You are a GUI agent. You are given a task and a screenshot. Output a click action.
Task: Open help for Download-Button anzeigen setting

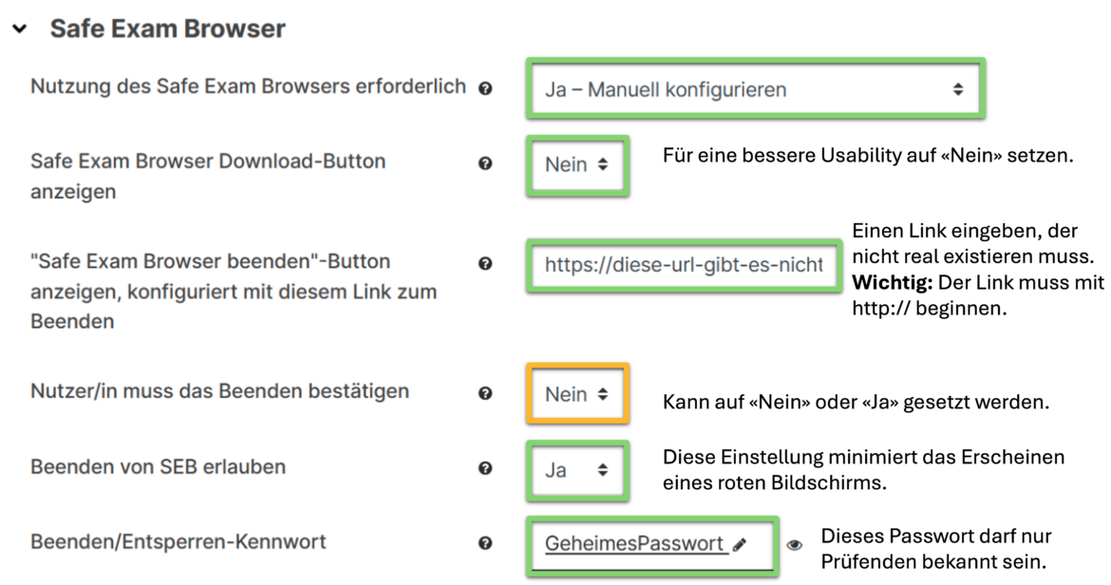click(485, 164)
